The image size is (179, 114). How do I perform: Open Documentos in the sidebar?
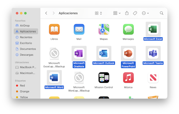point(26,49)
